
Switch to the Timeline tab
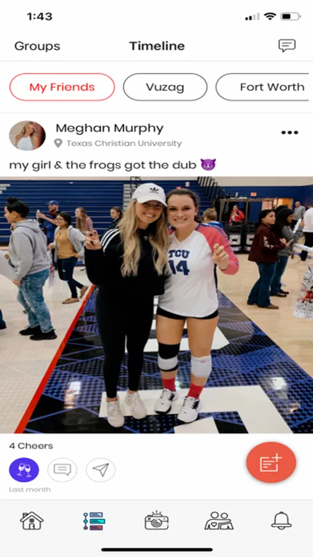[x=157, y=46]
